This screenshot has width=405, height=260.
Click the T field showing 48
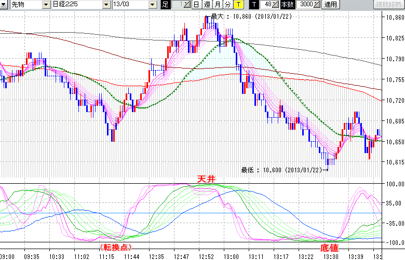pos(267,5)
